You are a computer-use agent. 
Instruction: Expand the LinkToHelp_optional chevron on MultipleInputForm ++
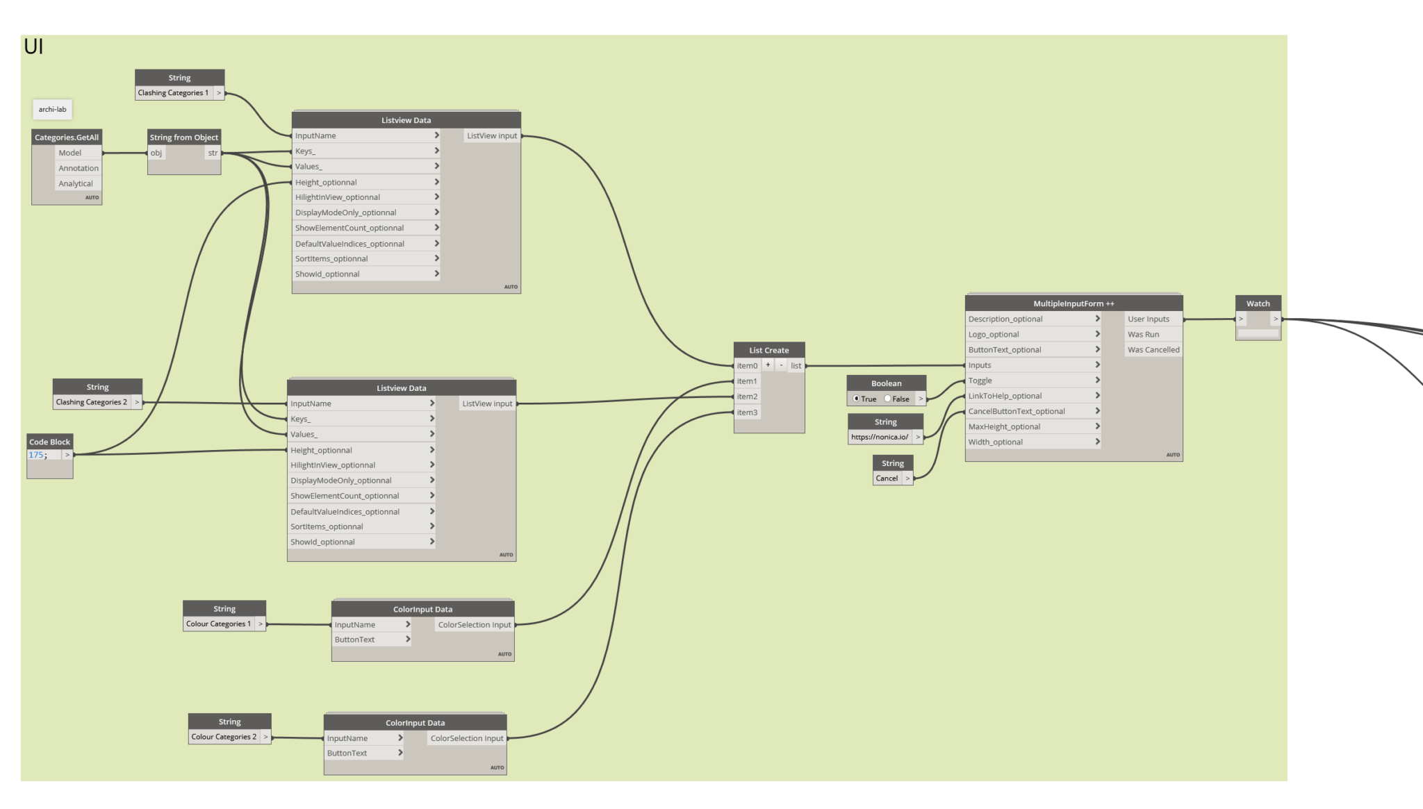click(x=1097, y=395)
